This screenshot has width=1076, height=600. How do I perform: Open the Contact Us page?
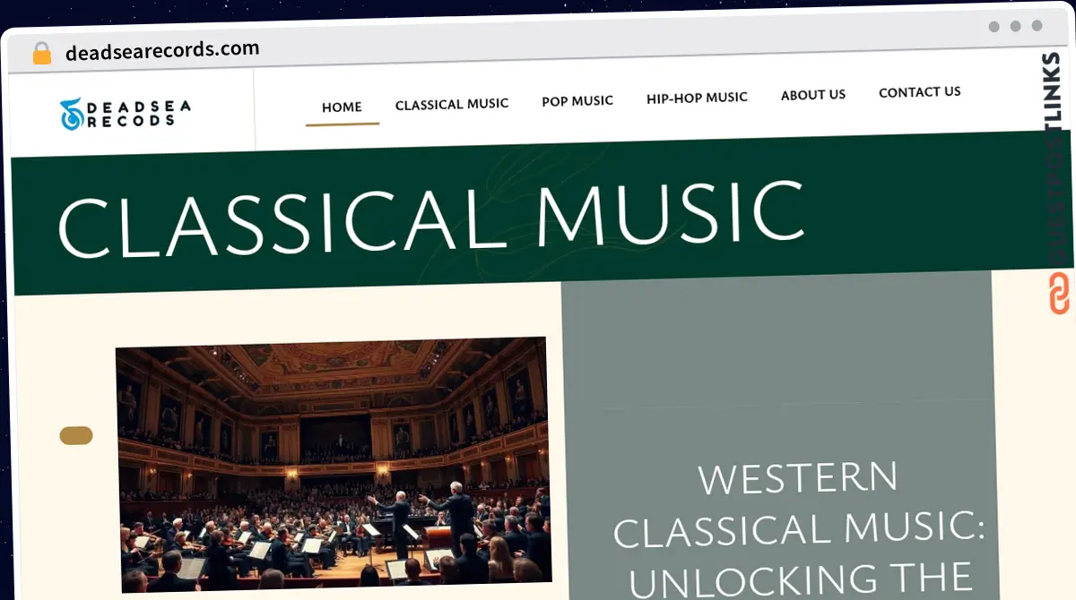pyautogui.click(x=920, y=92)
